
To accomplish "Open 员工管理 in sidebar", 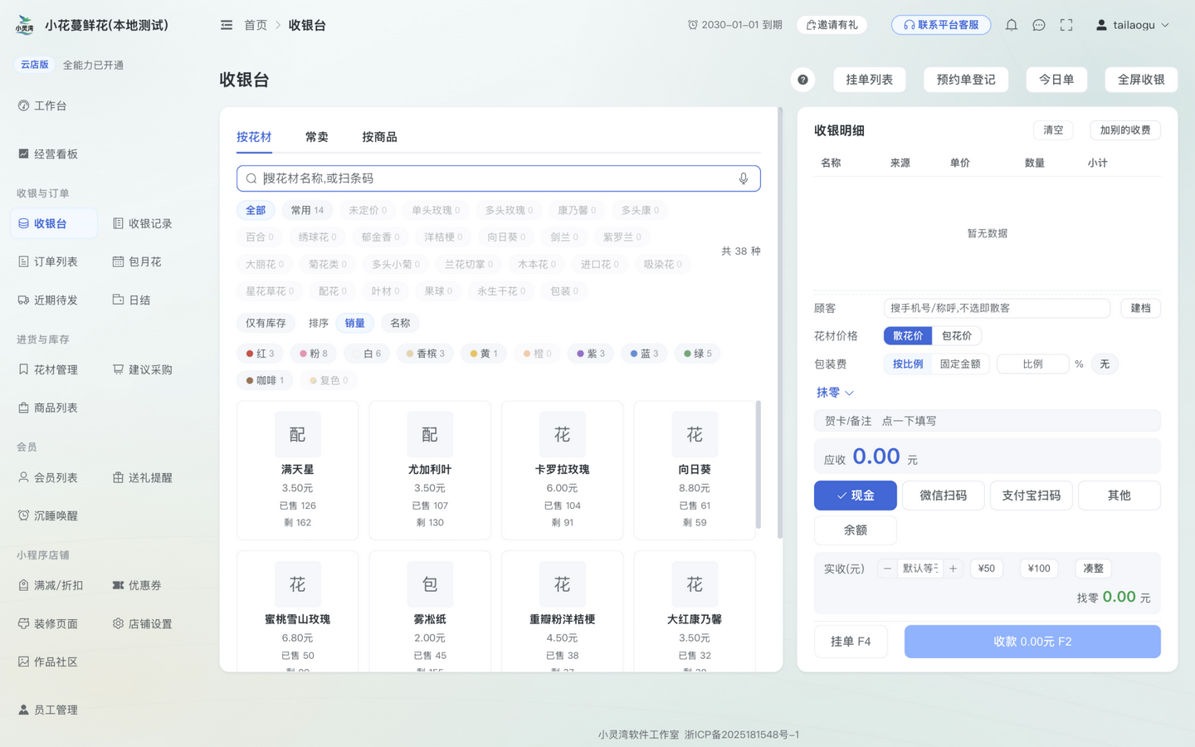I will [48, 710].
